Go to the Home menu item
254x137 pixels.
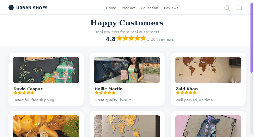[x=111, y=8]
